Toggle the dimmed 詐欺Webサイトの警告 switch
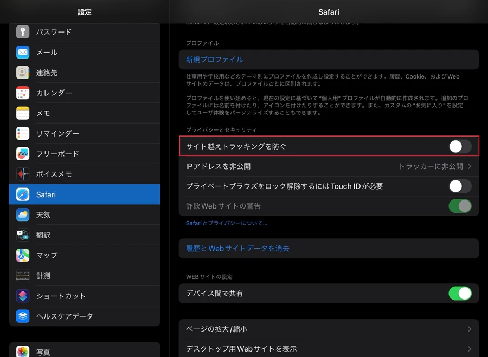Screen dimensions: 488x357 [460, 206]
